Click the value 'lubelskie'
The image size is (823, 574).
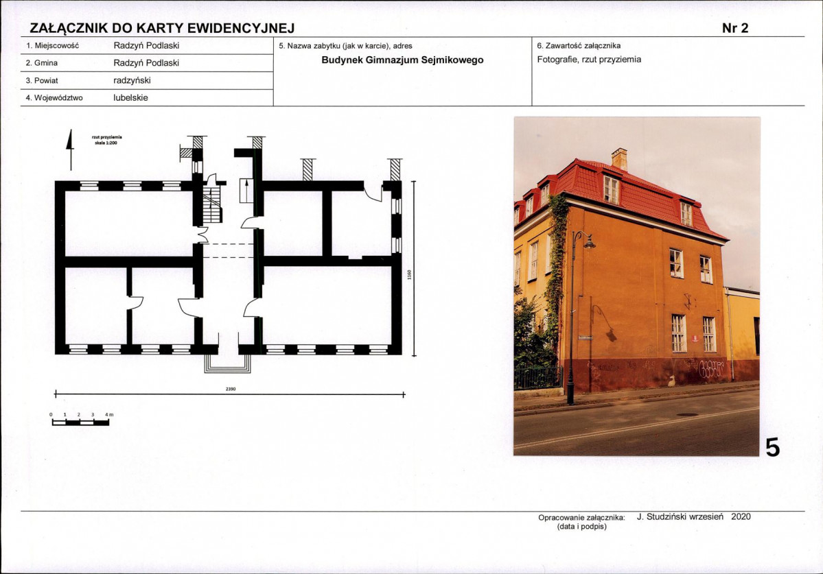(x=130, y=97)
